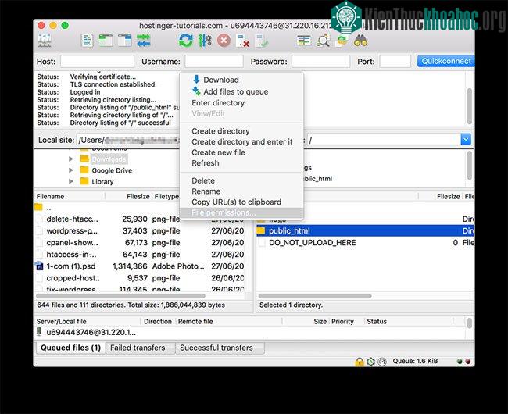The image size is (508, 414).
Task: Click the Username input field
Action: 214,61
